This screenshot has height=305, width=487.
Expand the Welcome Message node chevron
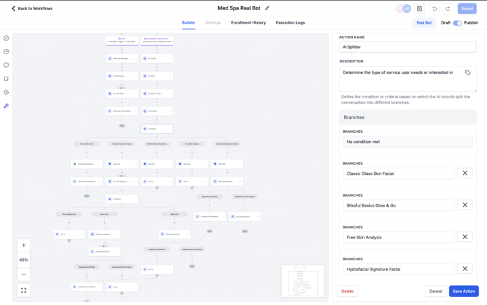(x=135, y=58)
